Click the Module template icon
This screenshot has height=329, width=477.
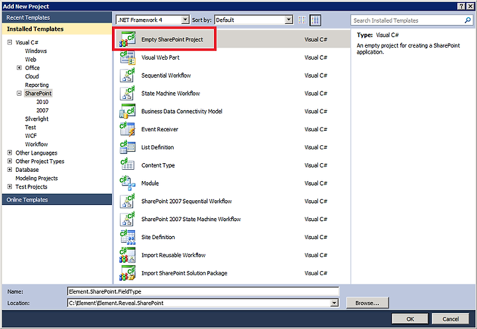(127, 183)
